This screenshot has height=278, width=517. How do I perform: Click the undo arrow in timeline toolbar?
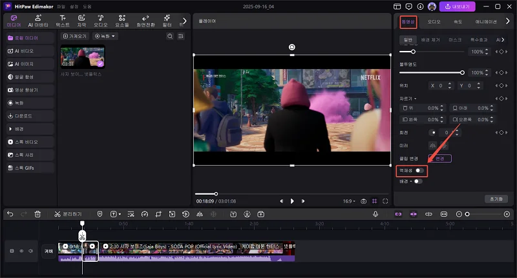tap(10, 213)
